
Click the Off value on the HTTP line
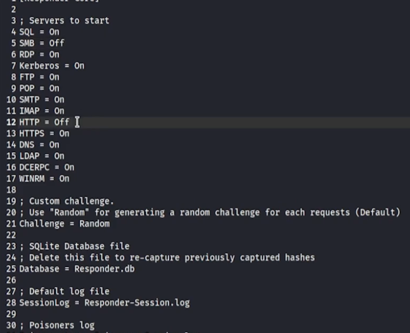coord(61,122)
